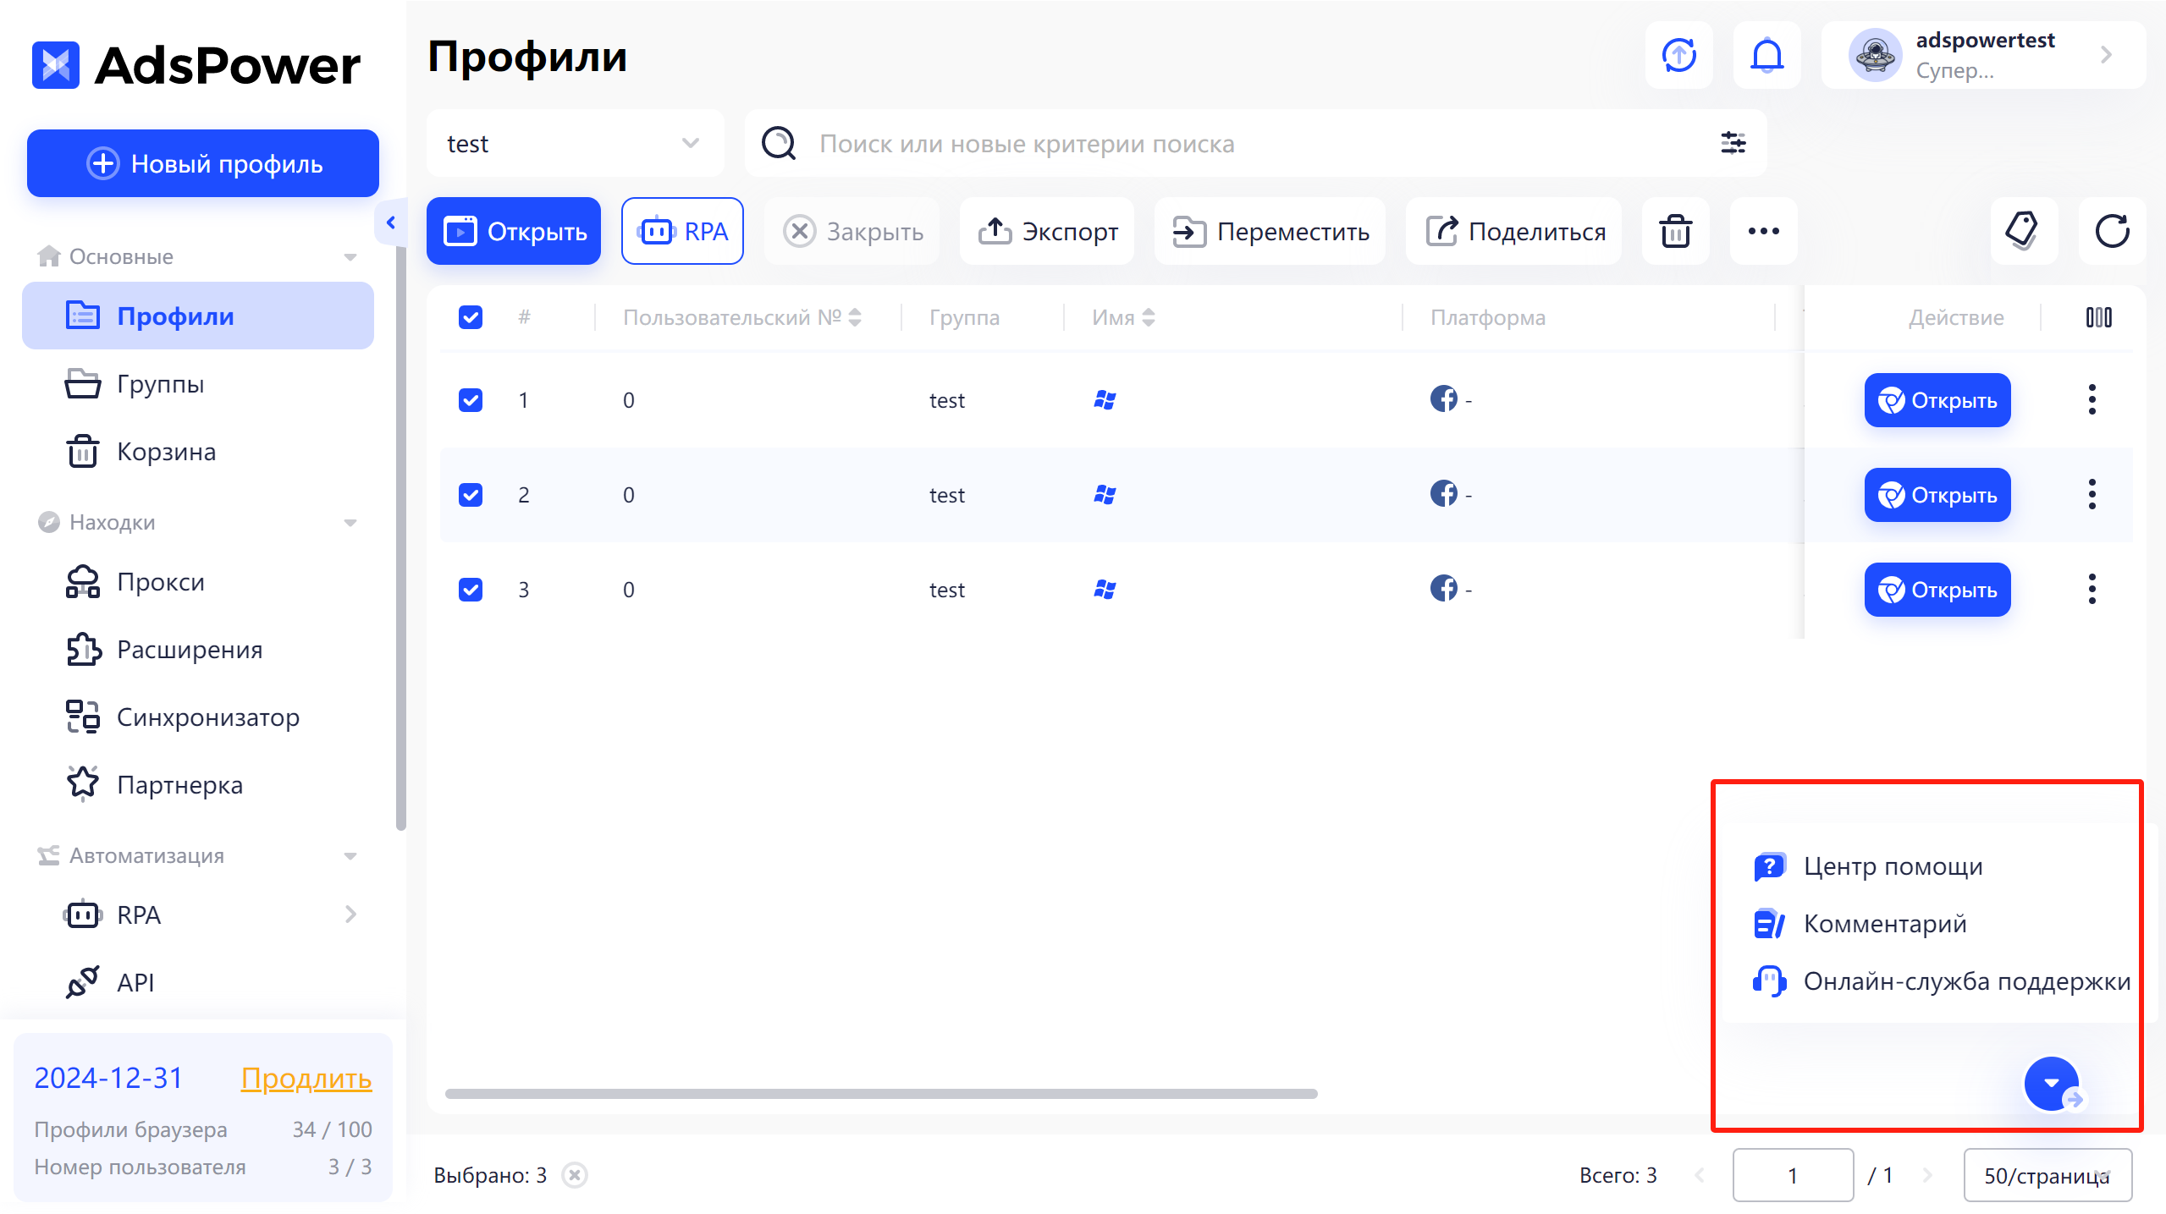
Task: Collapse the sidebar with arrow handle
Action: point(390,222)
